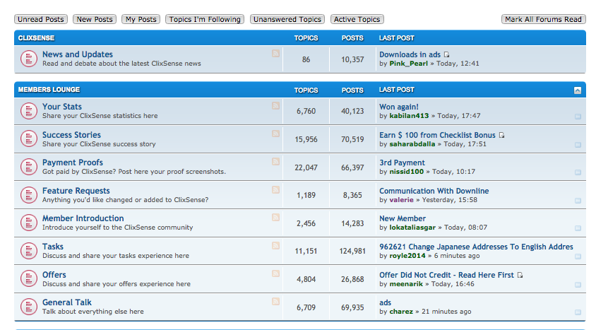596x330 pixels.
Task: Open the Feature Requests forum
Action: [x=76, y=191]
